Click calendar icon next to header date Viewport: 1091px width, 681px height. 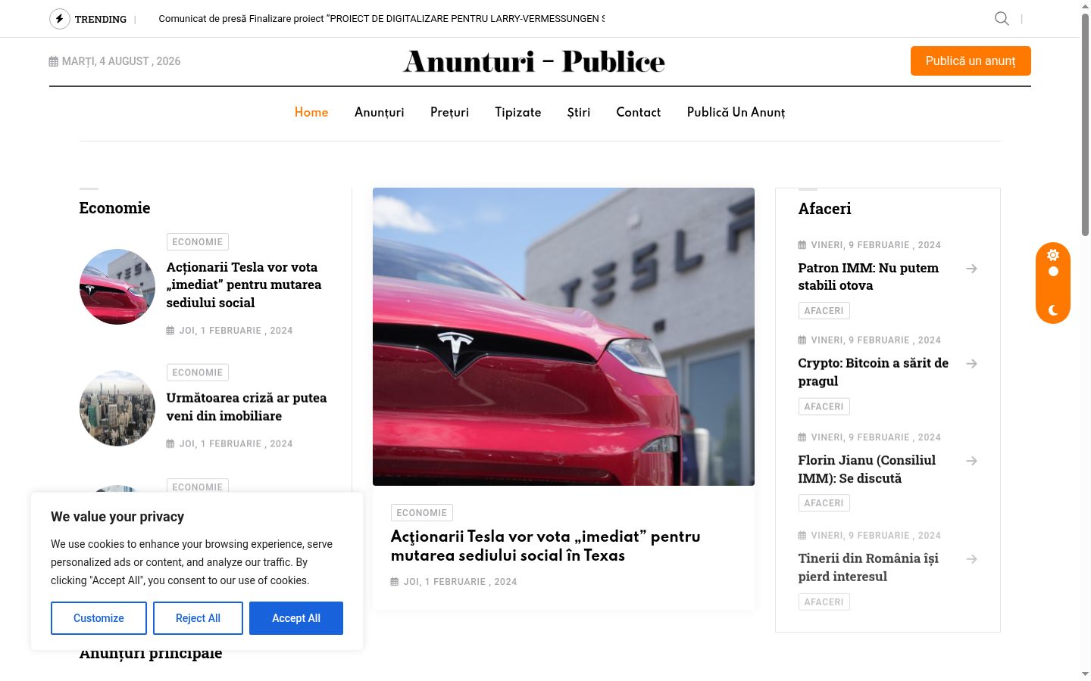(x=54, y=61)
